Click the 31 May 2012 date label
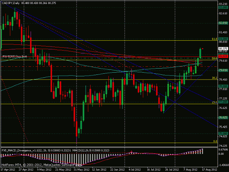Viewport: 229px width, 172px height. (x=81, y=170)
